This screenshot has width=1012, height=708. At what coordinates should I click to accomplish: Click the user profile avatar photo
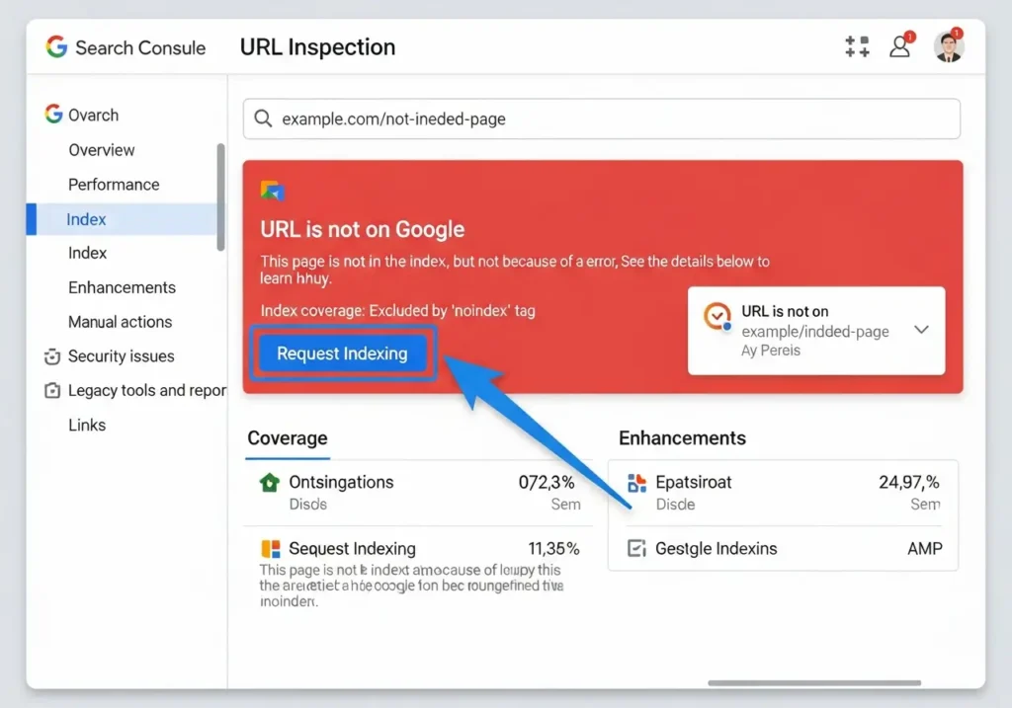tap(948, 46)
